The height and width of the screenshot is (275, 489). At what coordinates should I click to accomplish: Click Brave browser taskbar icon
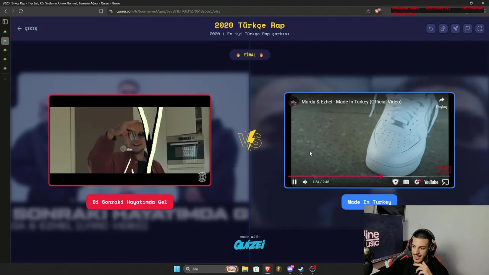pyautogui.click(x=267, y=269)
